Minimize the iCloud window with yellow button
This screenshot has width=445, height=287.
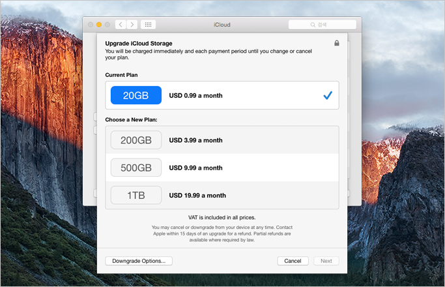[99, 25]
